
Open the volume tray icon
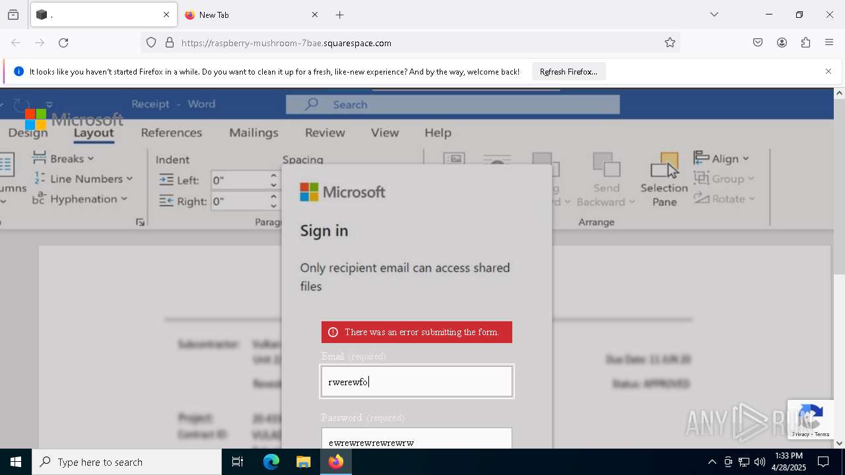[x=760, y=462]
